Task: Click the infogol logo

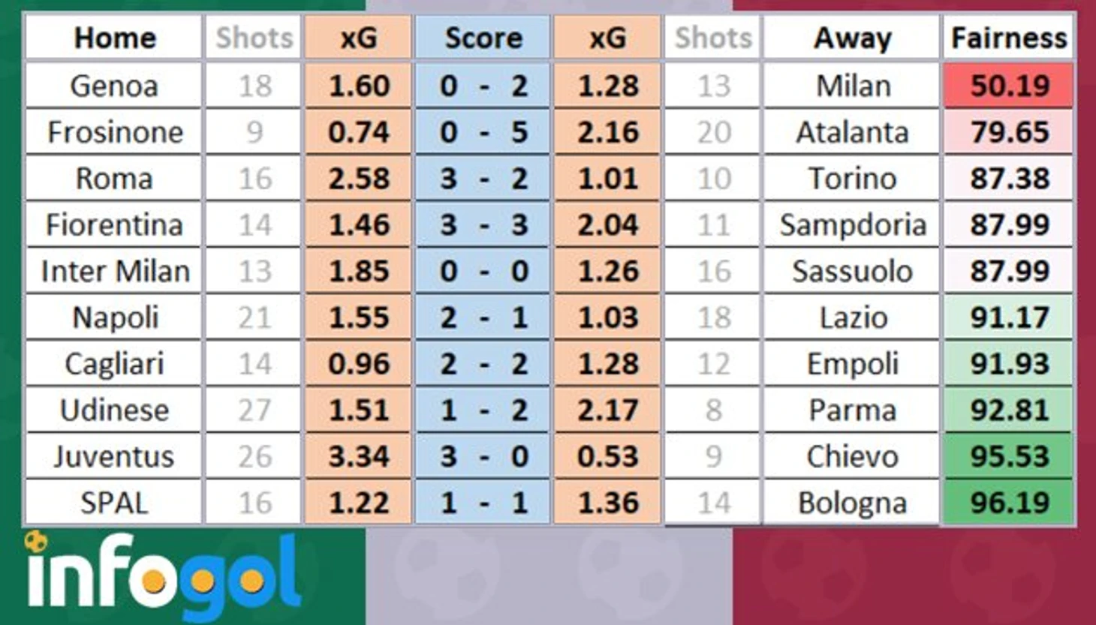Action: coord(164,576)
